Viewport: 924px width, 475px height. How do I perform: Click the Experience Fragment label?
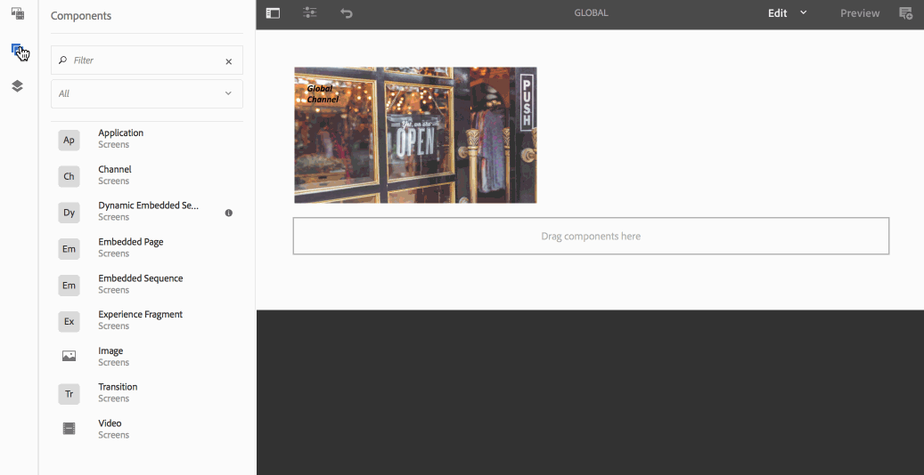(x=140, y=314)
